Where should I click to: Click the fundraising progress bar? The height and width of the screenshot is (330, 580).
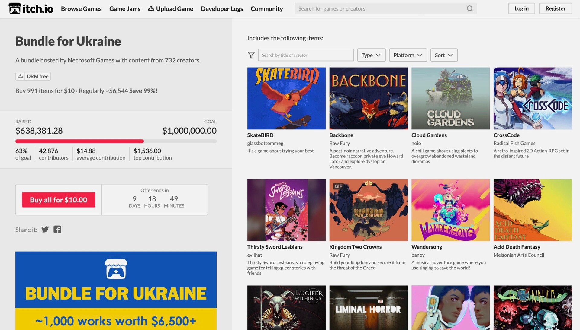click(x=116, y=141)
